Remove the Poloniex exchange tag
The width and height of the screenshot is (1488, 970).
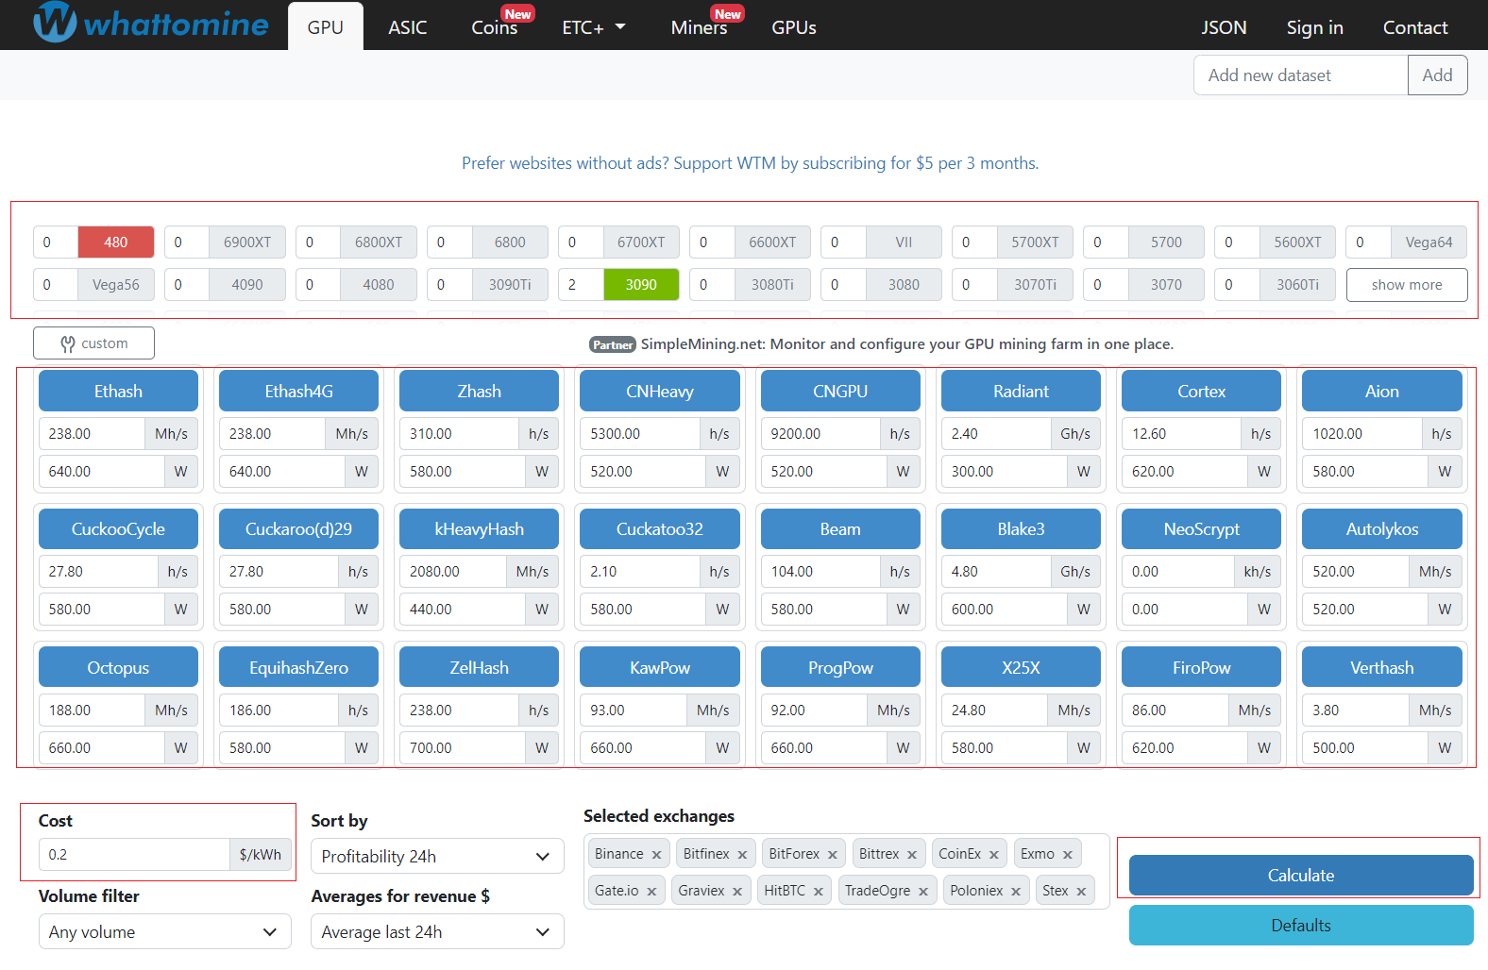click(x=1016, y=892)
